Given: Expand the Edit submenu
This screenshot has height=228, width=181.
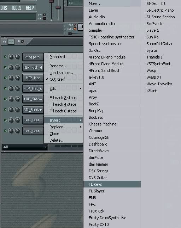Looking at the screenshot, I should tap(63, 88).
